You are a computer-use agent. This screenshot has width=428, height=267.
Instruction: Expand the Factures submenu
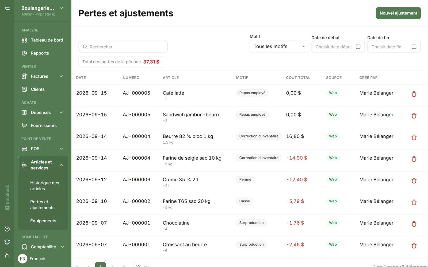pos(61,76)
